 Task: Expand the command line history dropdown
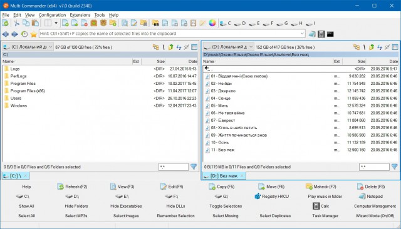pos(302,34)
